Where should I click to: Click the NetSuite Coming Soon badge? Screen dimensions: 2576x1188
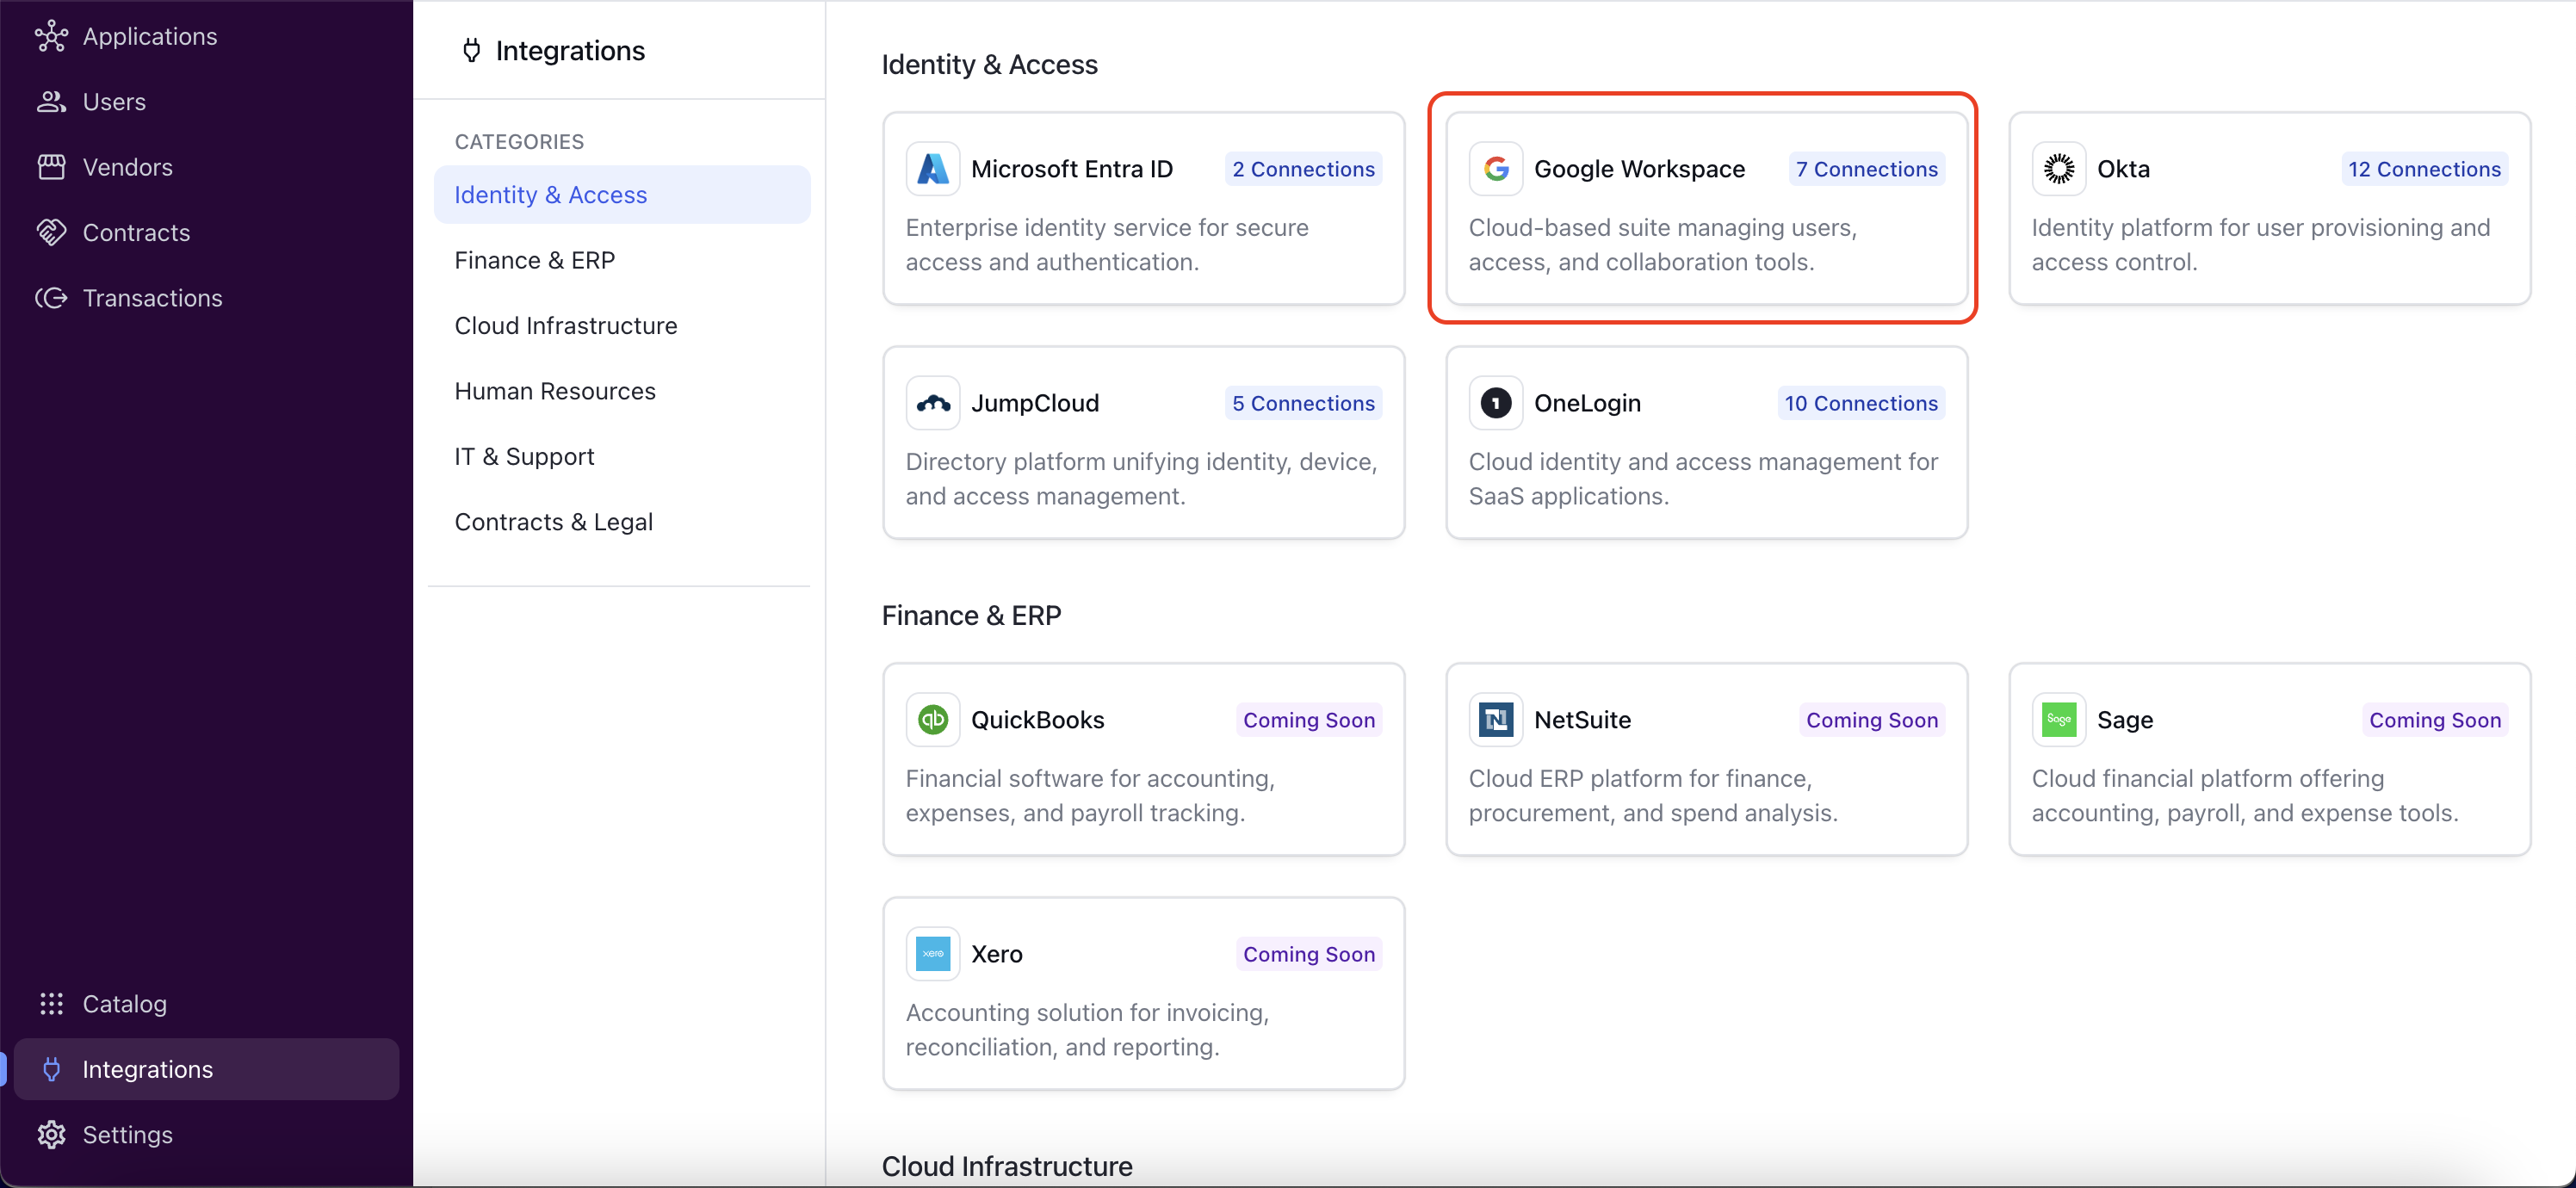pos(1872,720)
